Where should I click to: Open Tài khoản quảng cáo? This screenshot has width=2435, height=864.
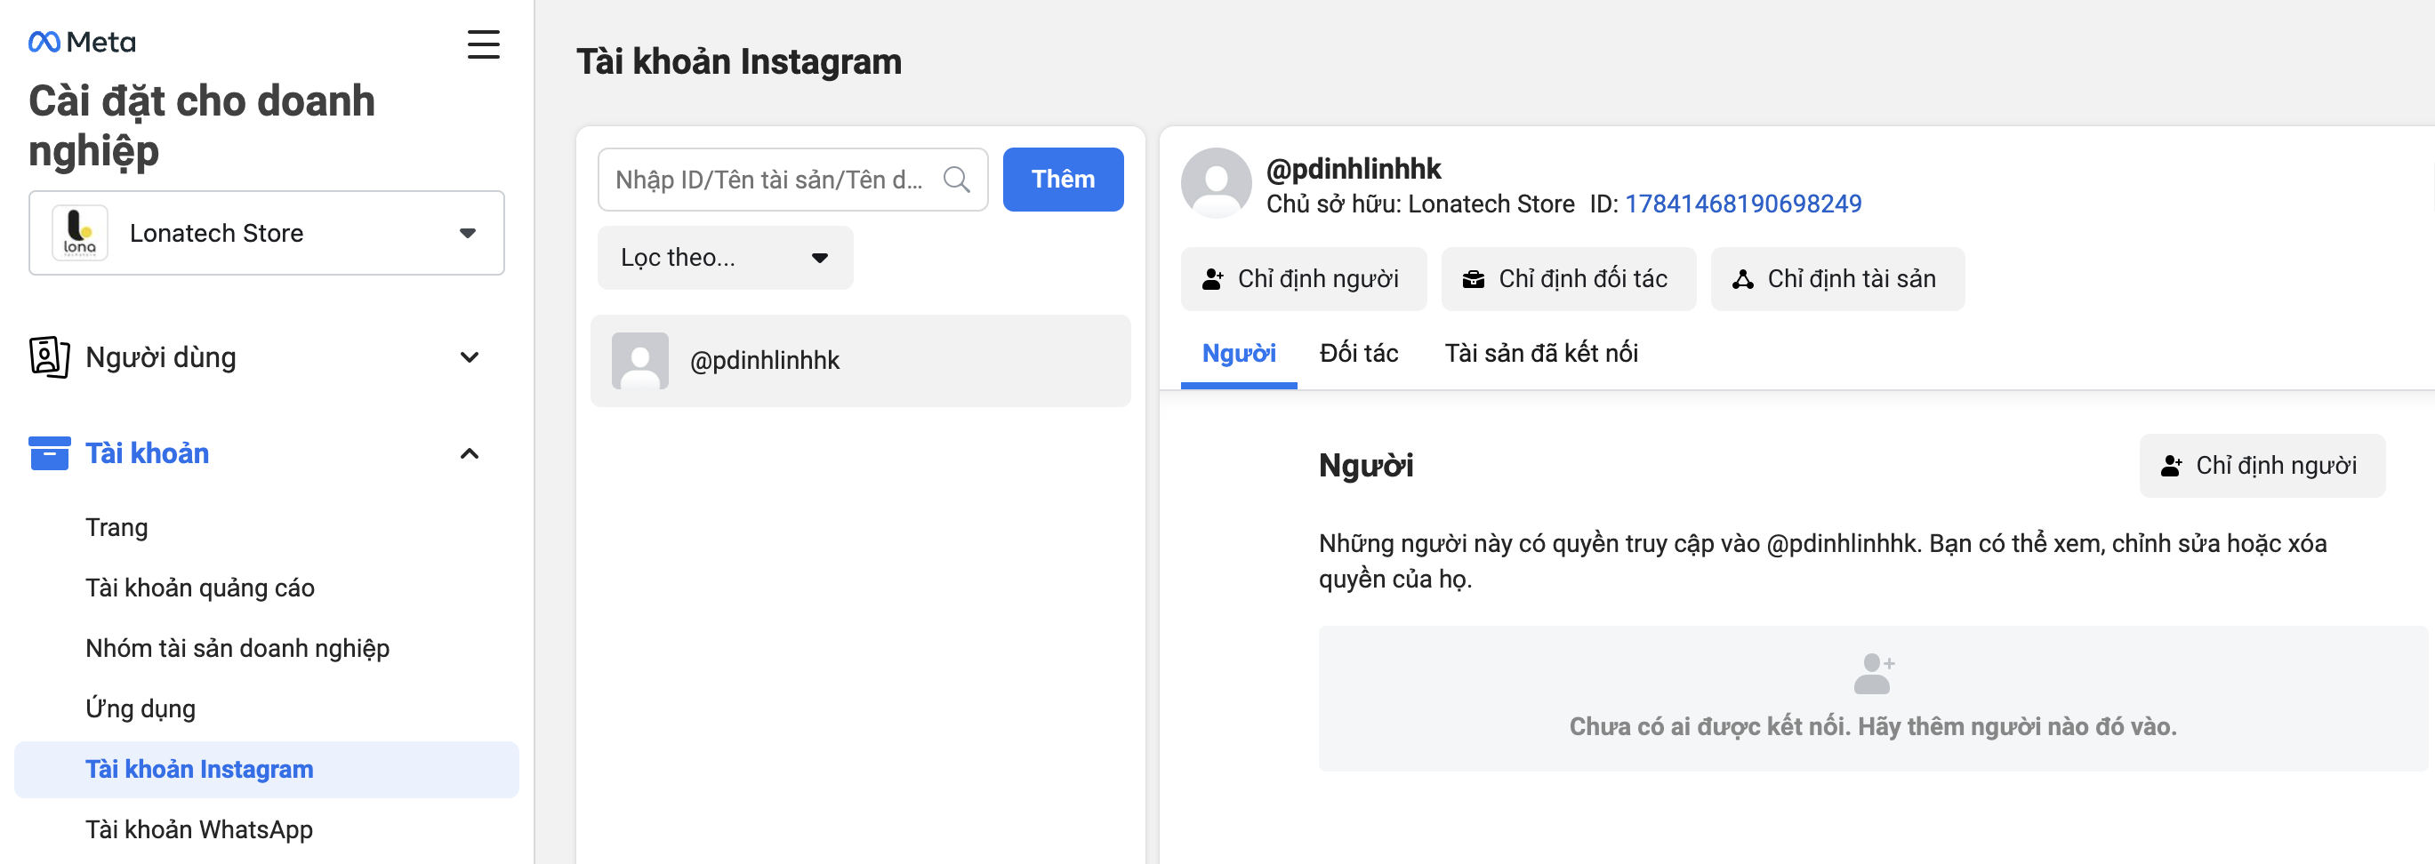tap(199, 588)
